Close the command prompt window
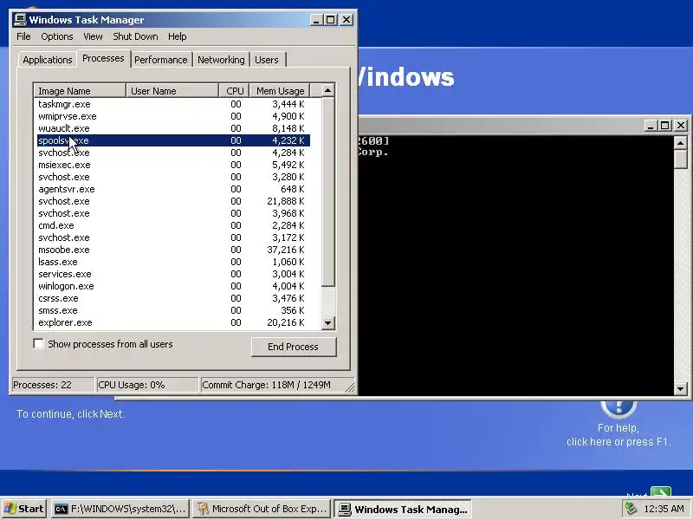 (x=681, y=126)
